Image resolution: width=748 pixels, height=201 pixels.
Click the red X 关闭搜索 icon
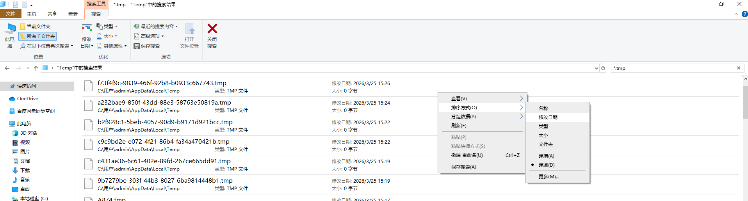tap(212, 29)
